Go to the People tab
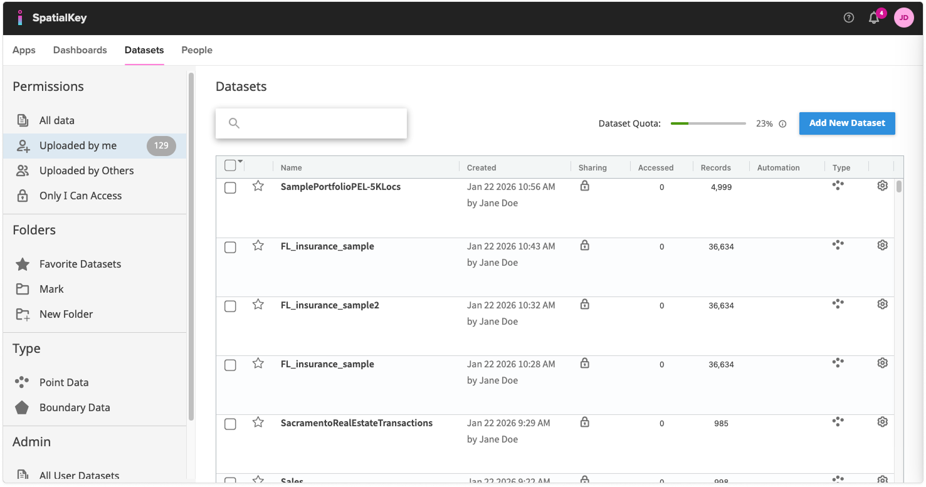Image resolution: width=926 pixels, height=487 pixels. 197,50
